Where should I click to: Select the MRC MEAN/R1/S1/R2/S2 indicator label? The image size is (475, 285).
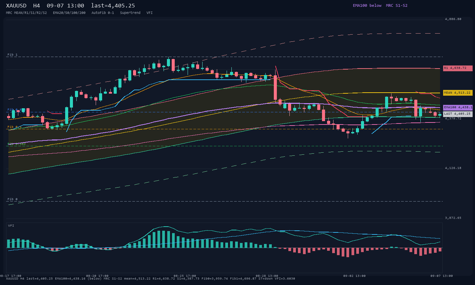(x=26, y=13)
